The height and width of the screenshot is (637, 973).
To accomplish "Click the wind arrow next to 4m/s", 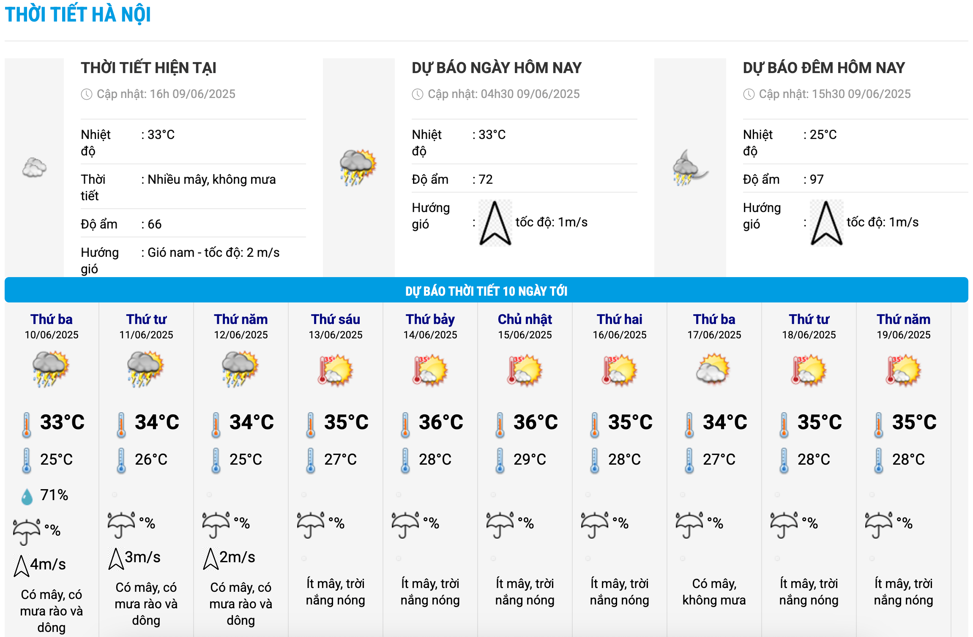I will click(x=21, y=566).
